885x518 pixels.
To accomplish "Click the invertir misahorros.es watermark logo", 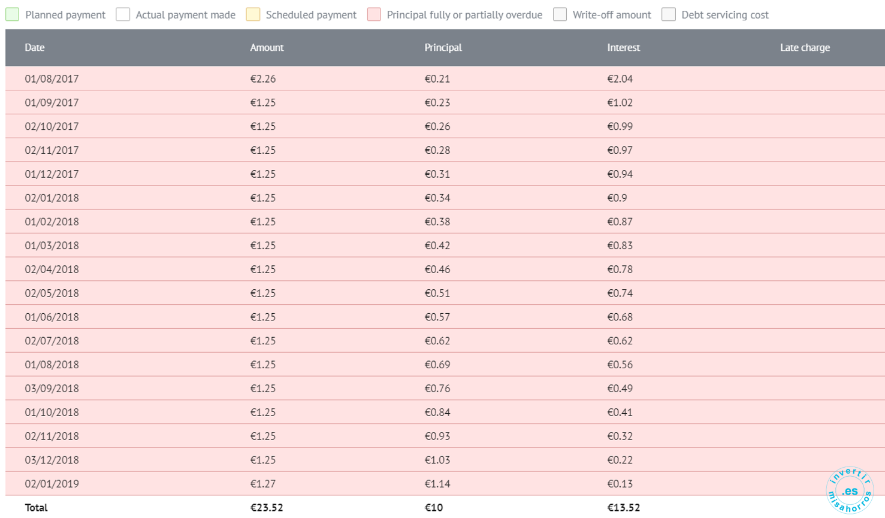I will click(850, 490).
